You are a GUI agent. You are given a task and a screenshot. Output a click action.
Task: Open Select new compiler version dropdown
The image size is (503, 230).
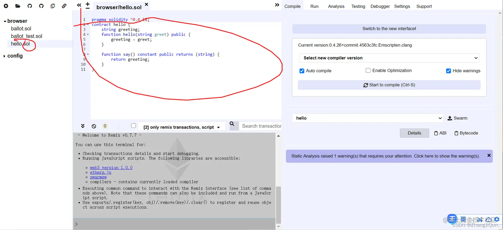pos(389,58)
